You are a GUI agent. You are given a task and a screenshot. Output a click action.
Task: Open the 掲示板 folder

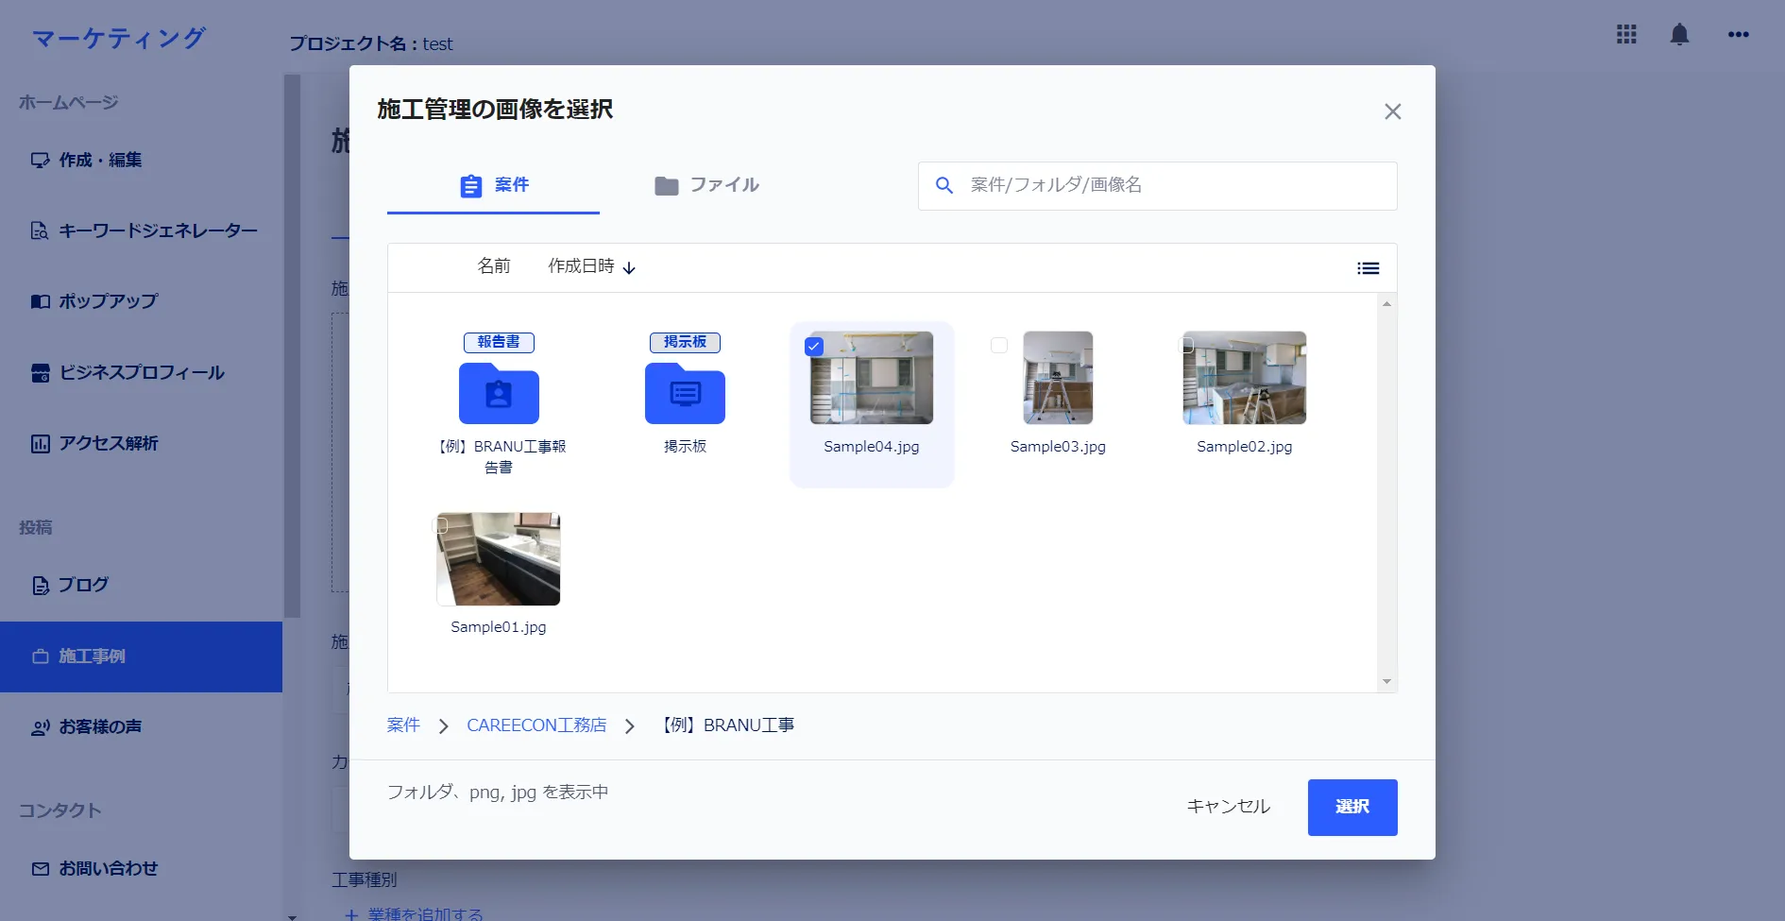pos(685,394)
